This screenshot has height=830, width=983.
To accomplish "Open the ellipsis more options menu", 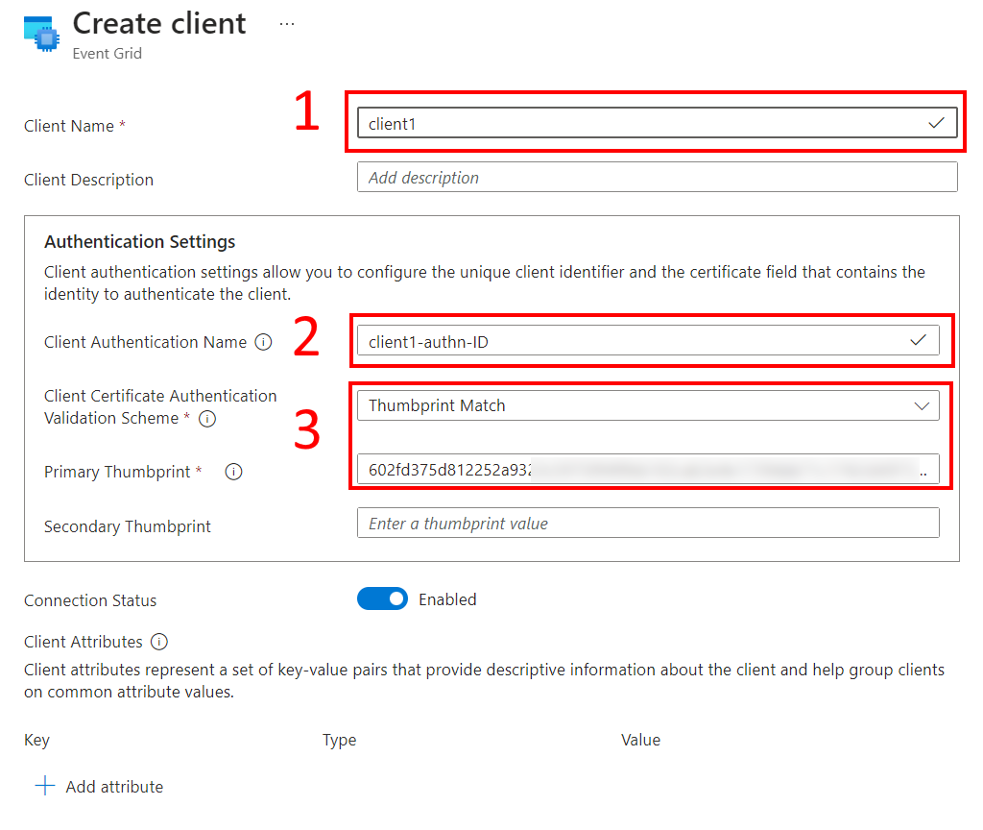I will point(287,25).
